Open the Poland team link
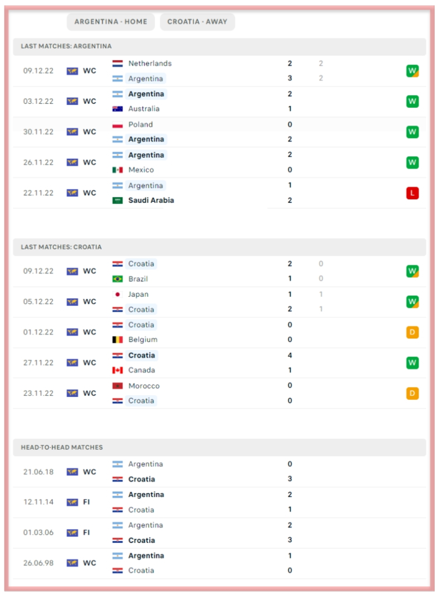Image resolution: width=438 pixels, height=595 pixels. click(140, 124)
